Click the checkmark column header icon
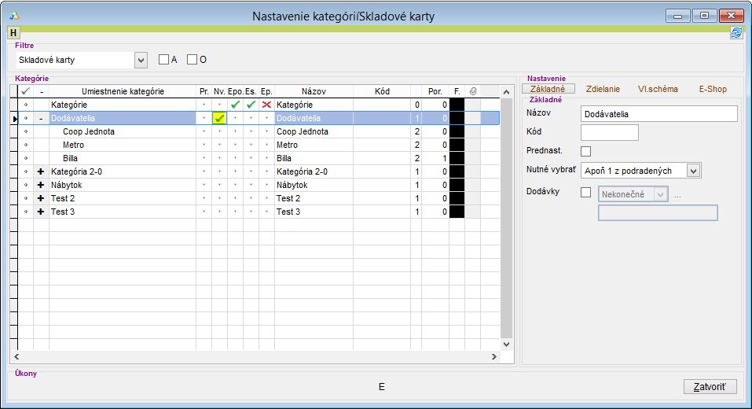The width and height of the screenshot is (752, 409). [25, 91]
